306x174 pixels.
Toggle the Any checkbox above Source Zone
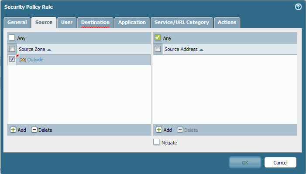[12, 38]
